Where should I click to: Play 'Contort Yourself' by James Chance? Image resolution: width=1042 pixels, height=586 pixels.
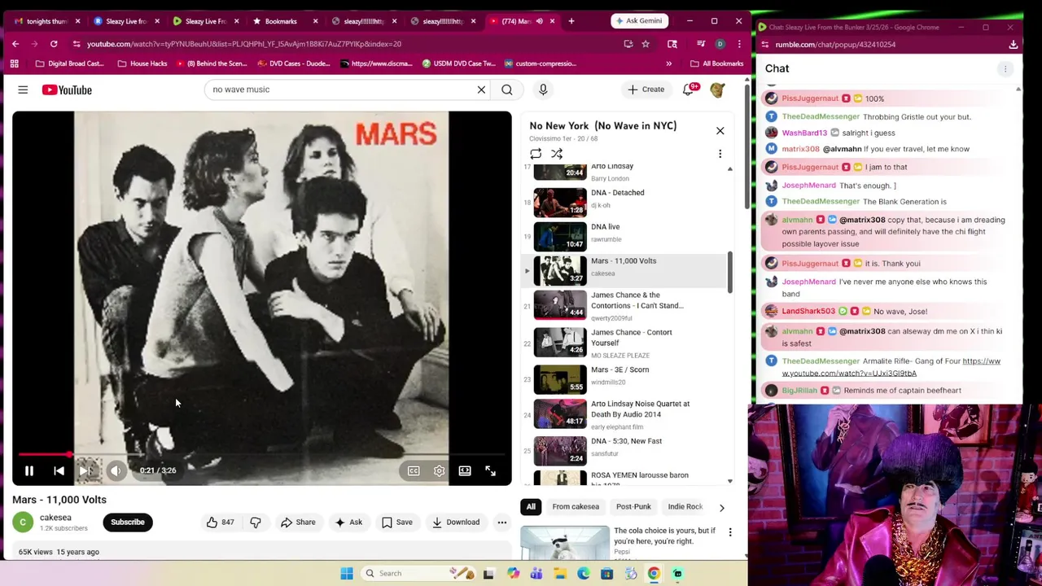click(623, 343)
